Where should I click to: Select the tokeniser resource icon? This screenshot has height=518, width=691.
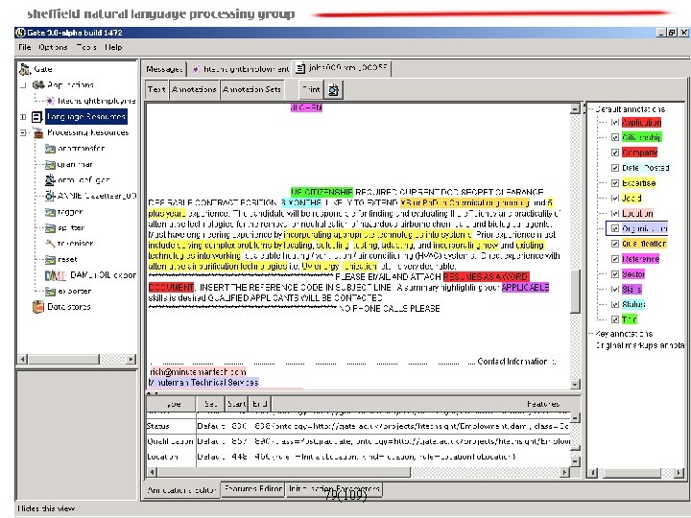[50, 244]
